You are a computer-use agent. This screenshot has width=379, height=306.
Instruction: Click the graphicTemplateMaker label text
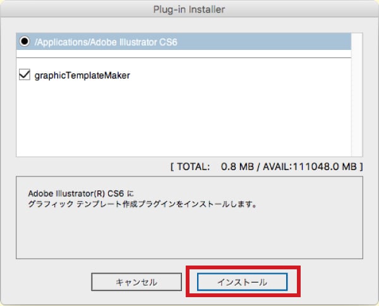click(82, 75)
